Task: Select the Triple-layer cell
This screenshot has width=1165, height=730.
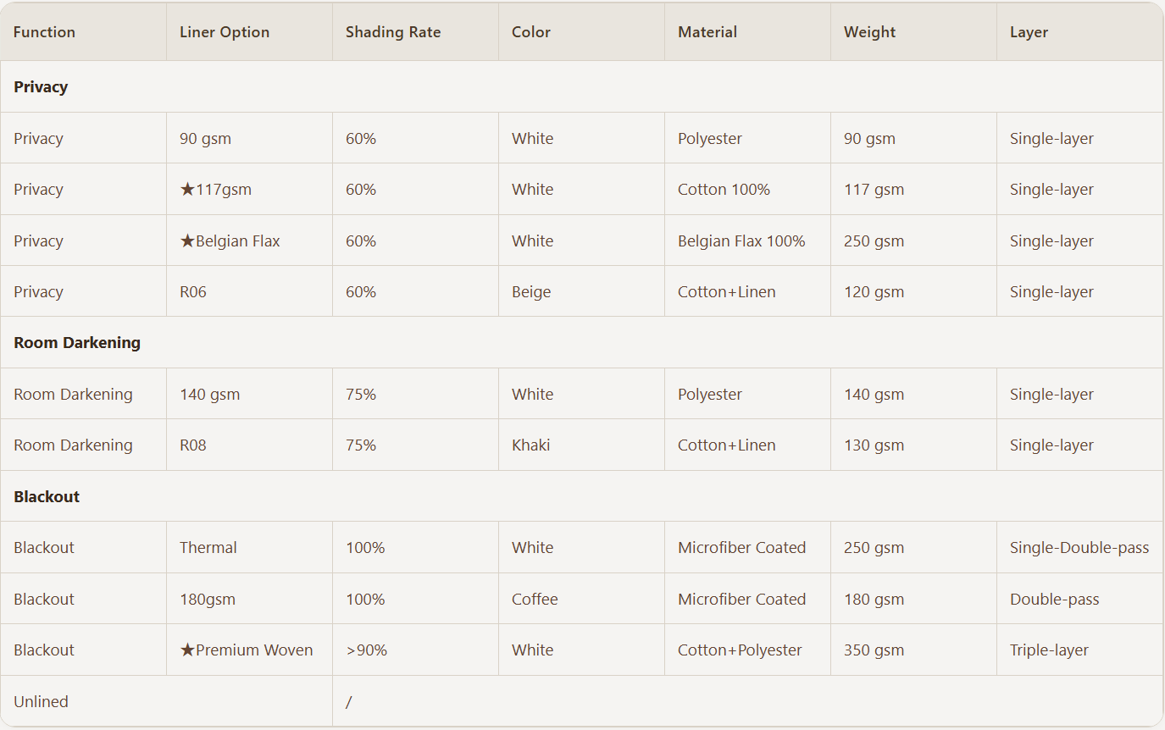Action: [1079, 650]
